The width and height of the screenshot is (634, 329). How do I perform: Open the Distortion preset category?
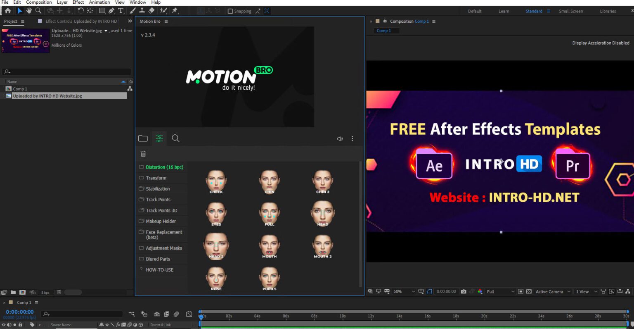164,167
